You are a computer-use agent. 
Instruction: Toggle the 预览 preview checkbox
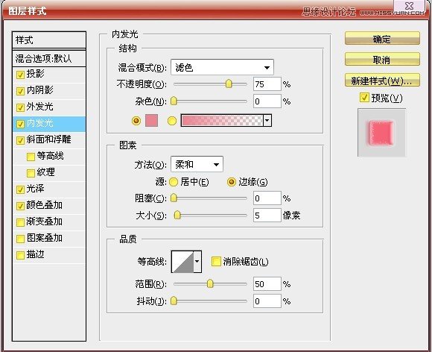[x=364, y=98]
